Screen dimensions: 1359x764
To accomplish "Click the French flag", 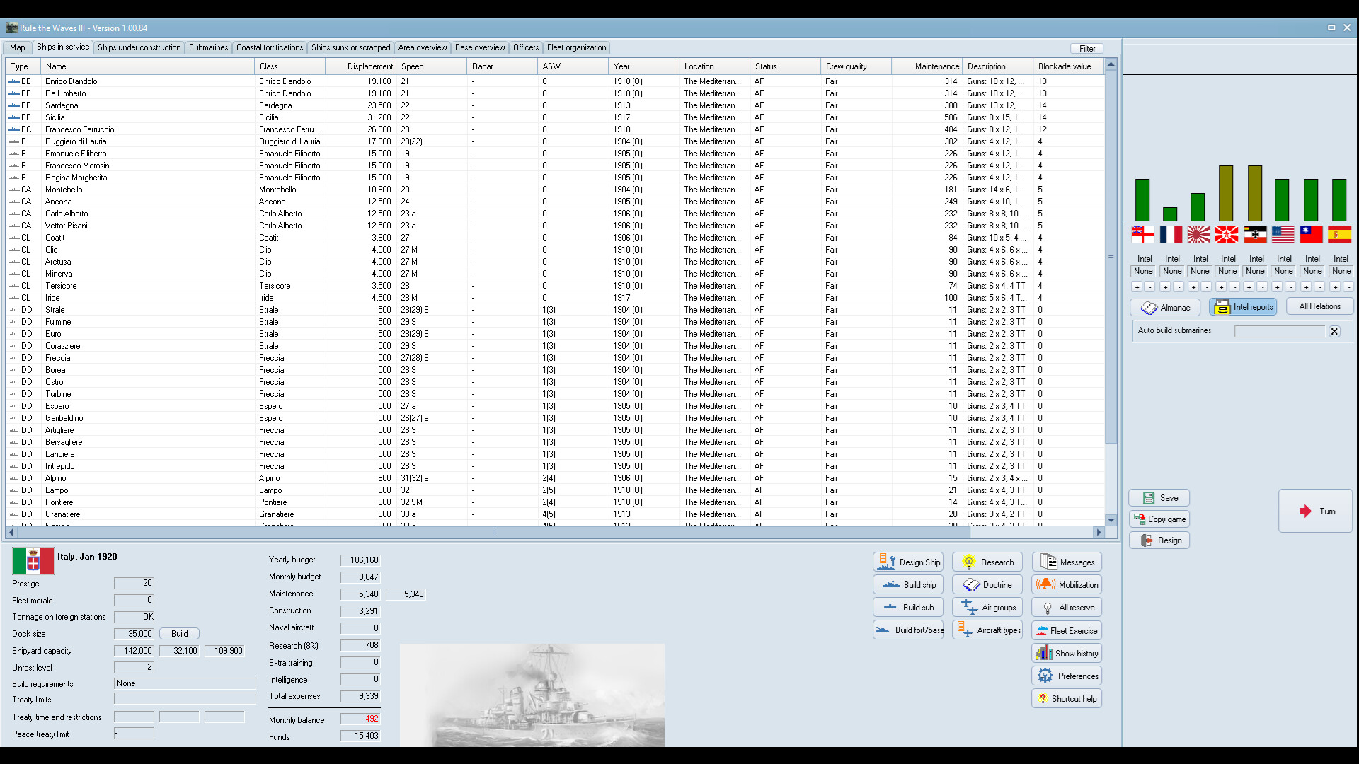I will [1171, 235].
